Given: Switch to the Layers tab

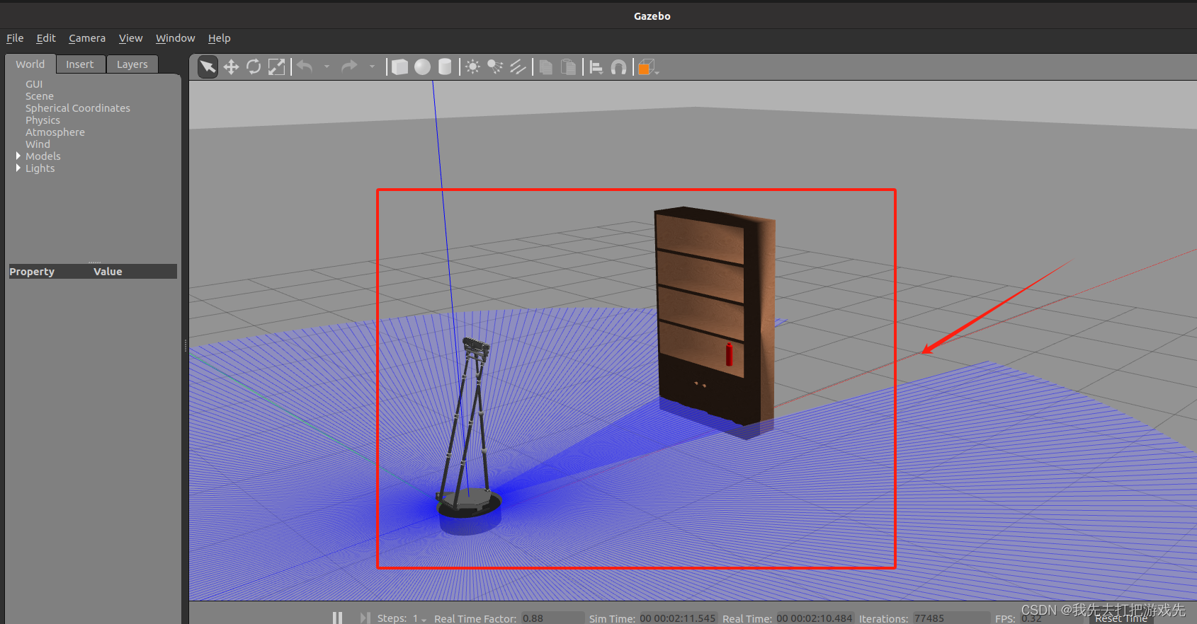Looking at the screenshot, I should [132, 64].
